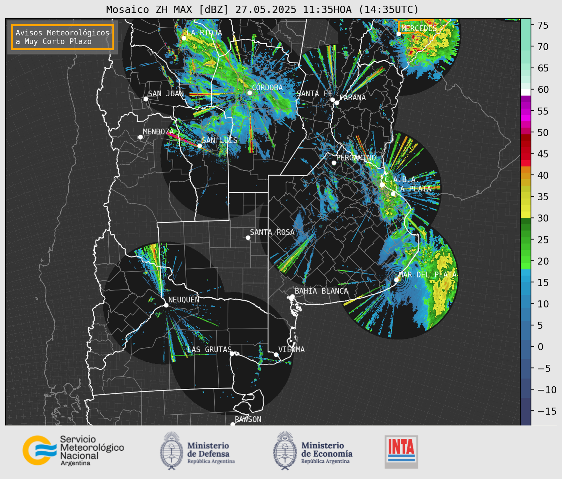Click the Viedma marker dot
The image size is (562, 479).
tap(276, 354)
